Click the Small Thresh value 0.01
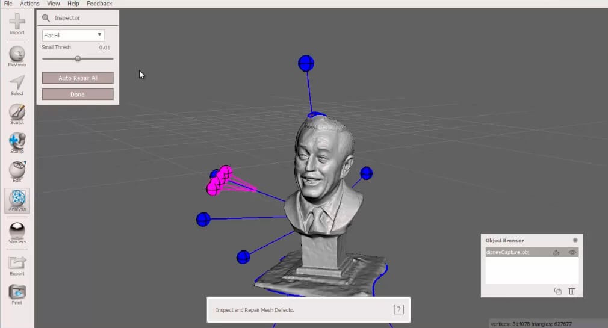This screenshot has width=608, height=328. click(104, 48)
